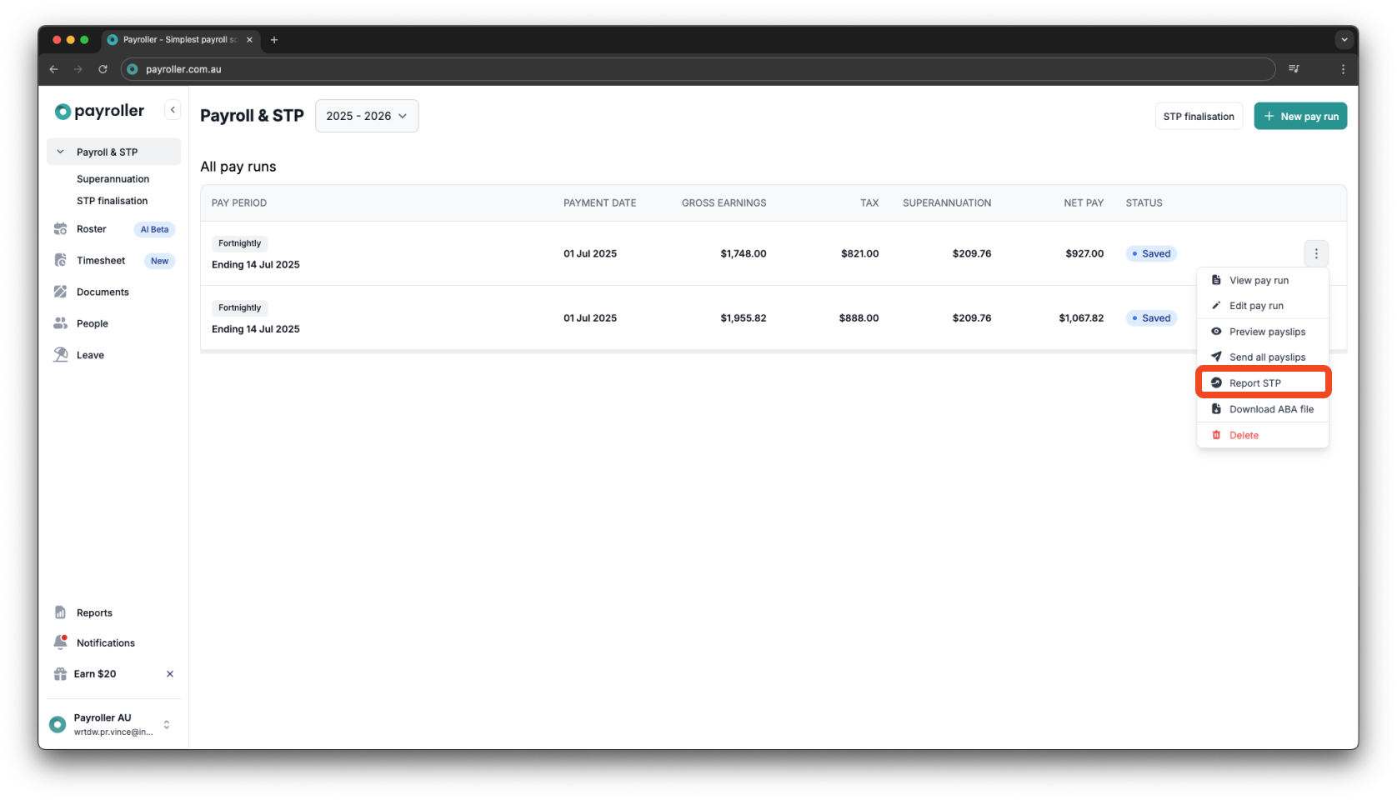Viewport: 1397px width, 800px height.
Task: Click the Timesheet sidebar icon
Action: pyautogui.click(x=60, y=260)
